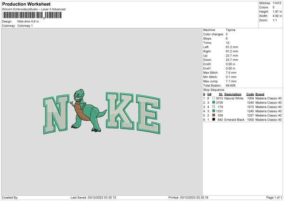Click the barcode under the worksheet header
The height and width of the screenshot is (201, 284).
click(x=32, y=15)
